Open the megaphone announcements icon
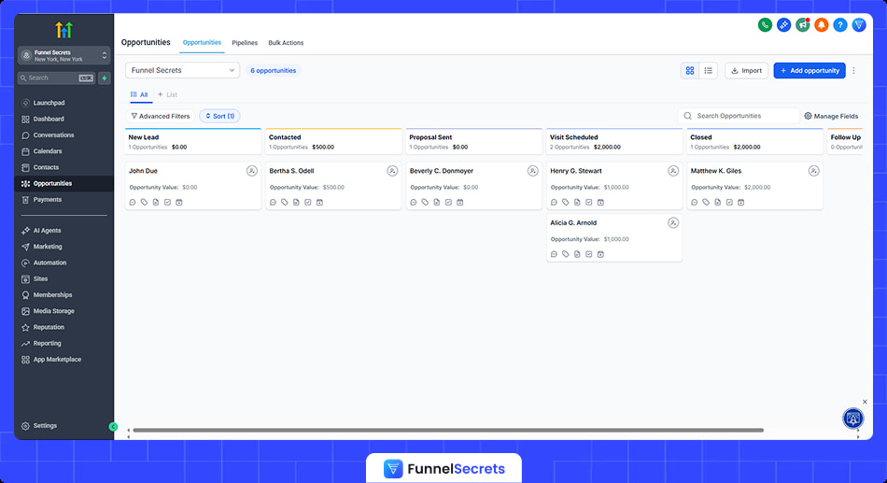Screen dimensions: 887x483 pos(802,25)
